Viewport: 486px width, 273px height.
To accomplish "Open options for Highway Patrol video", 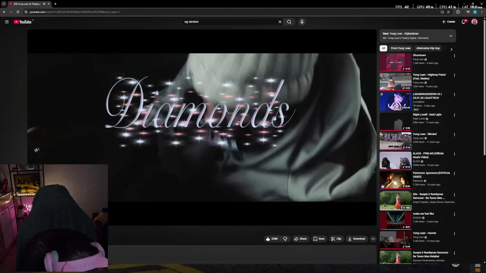I will 454,75.
